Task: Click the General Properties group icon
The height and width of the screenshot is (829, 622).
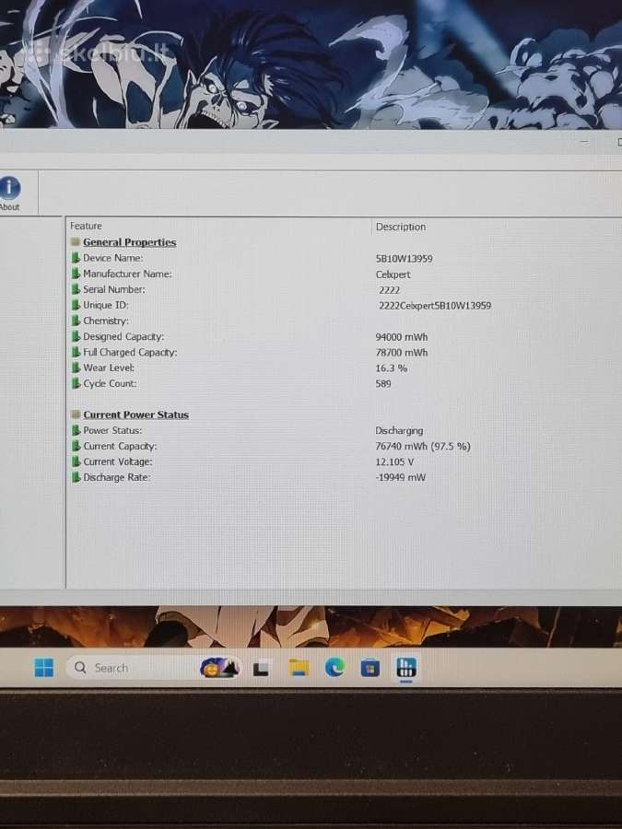Action: click(x=76, y=242)
